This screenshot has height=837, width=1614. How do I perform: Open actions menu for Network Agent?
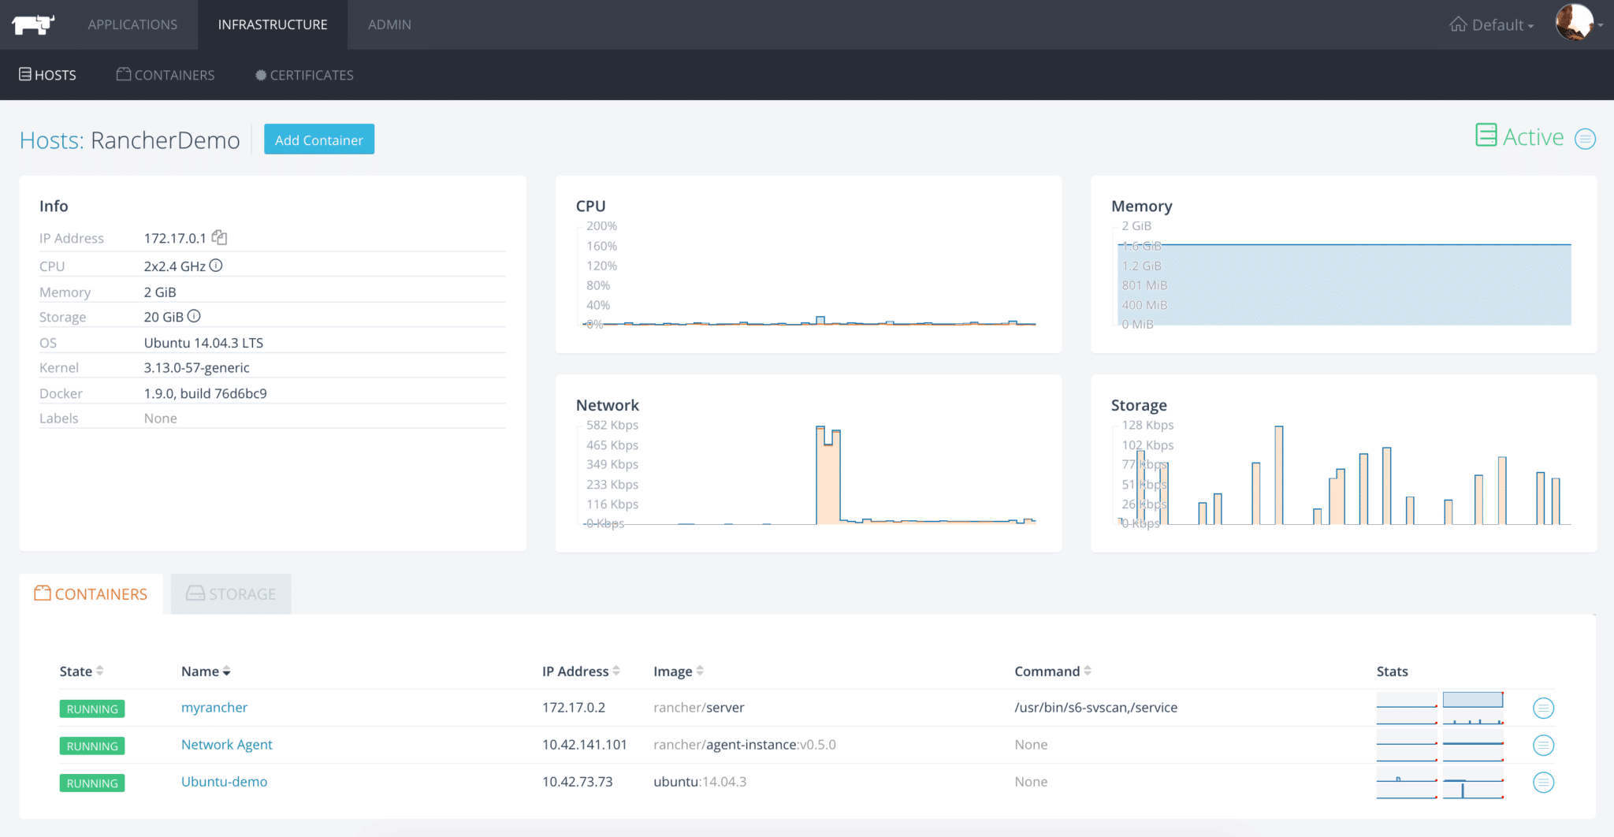click(x=1543, y=745)
